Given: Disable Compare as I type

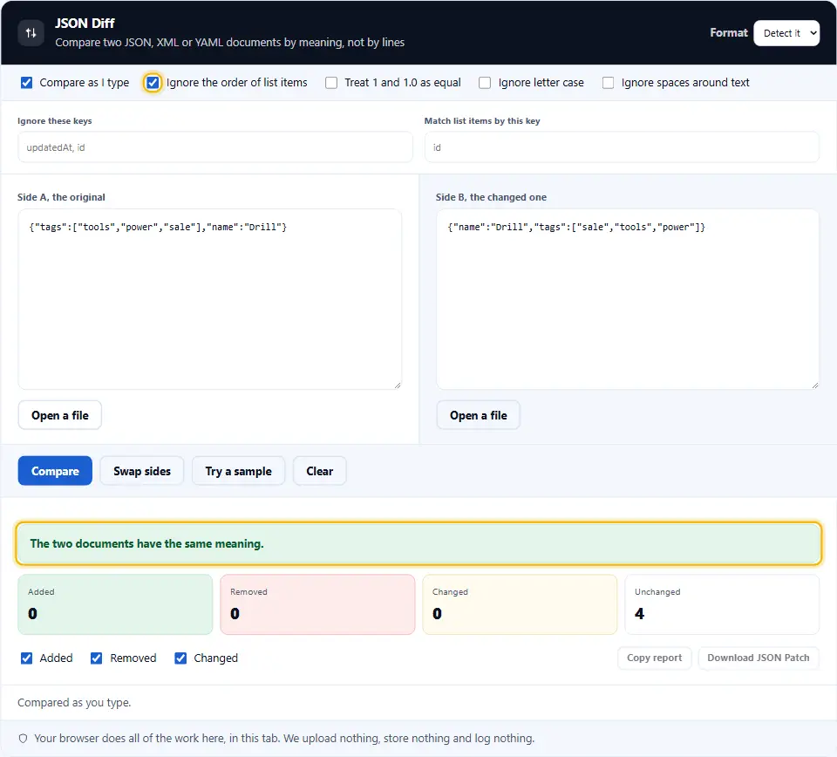Looking at the screenshot, I should pos(27,83).
